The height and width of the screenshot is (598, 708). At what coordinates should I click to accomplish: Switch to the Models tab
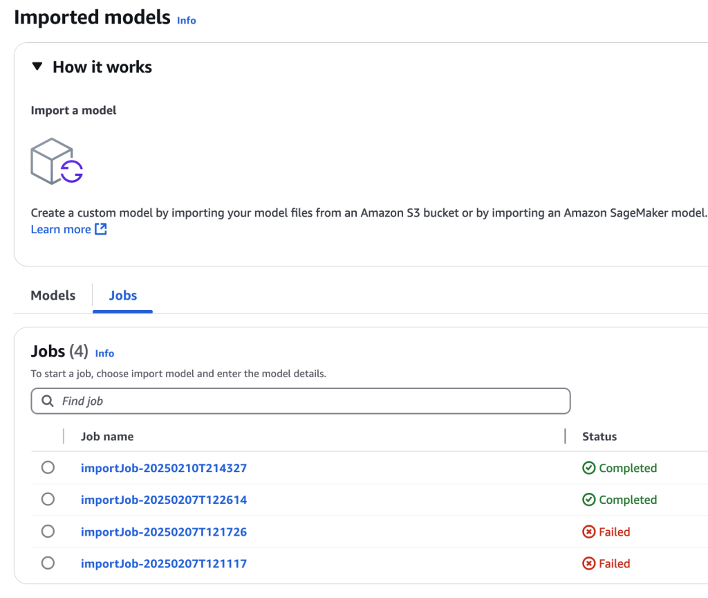(53, 296)
